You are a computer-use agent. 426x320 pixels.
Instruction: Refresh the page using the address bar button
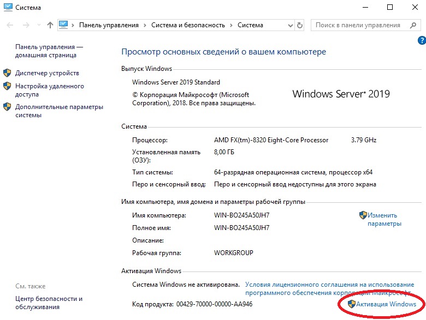coord(300,25)
